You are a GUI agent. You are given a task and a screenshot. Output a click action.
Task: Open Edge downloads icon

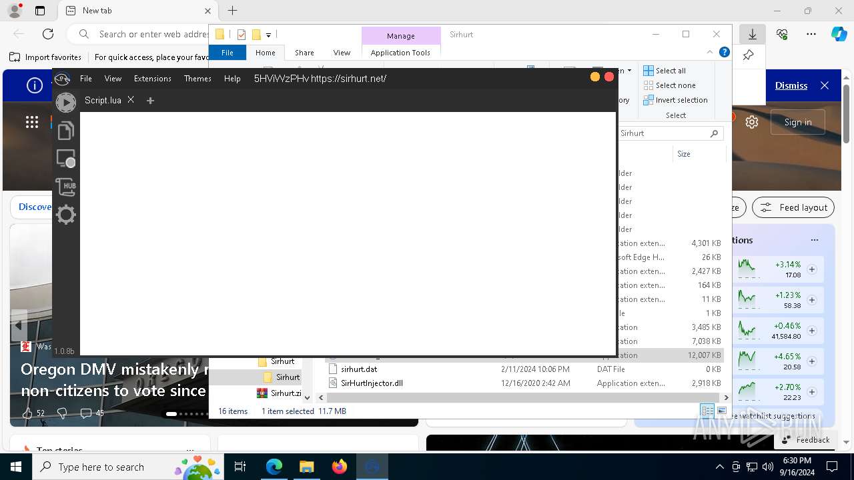(x=753, y=34)
